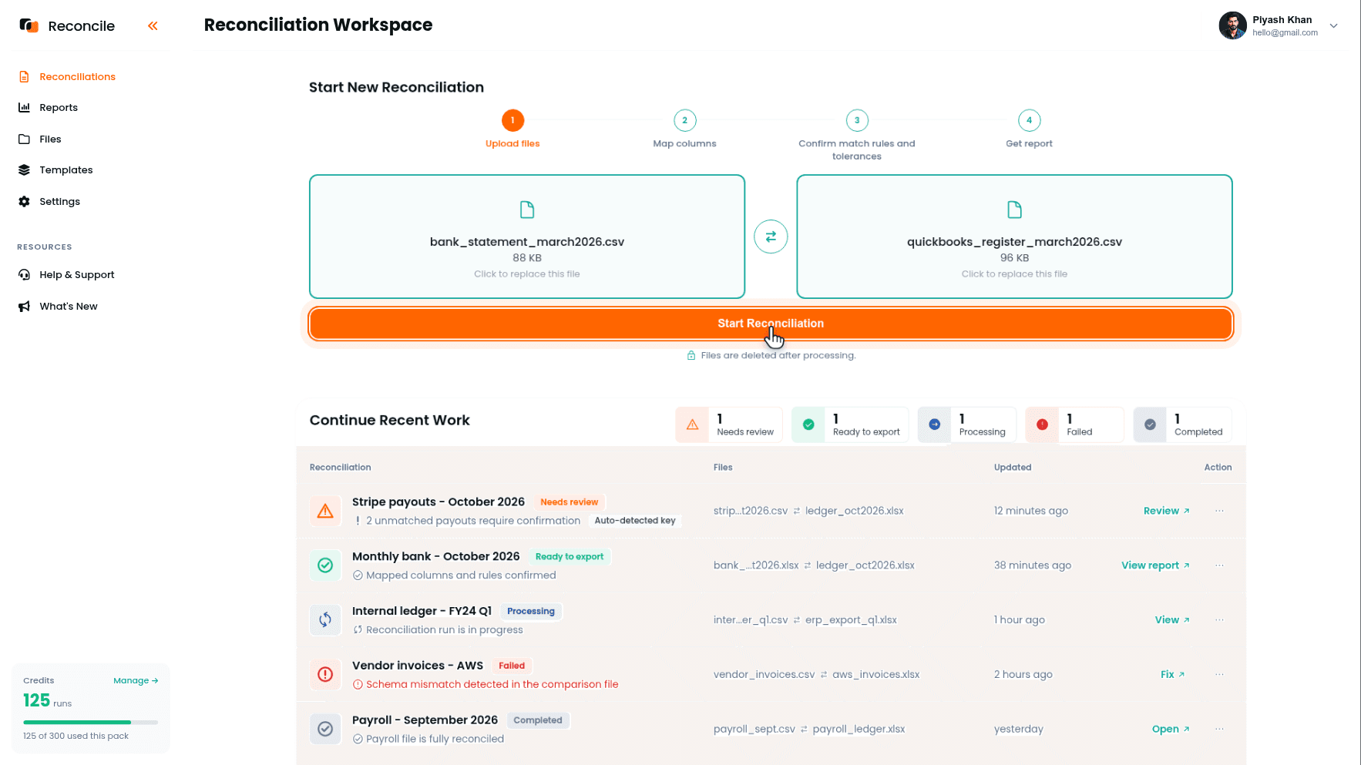The height and width of the screenshot is (765, 1361).
Task: Click the Completed badge on Payroll row
Action: [538, 720]
